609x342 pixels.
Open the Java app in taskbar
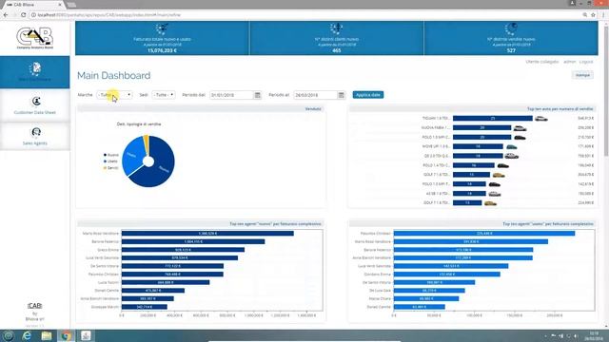pos(86,335)
